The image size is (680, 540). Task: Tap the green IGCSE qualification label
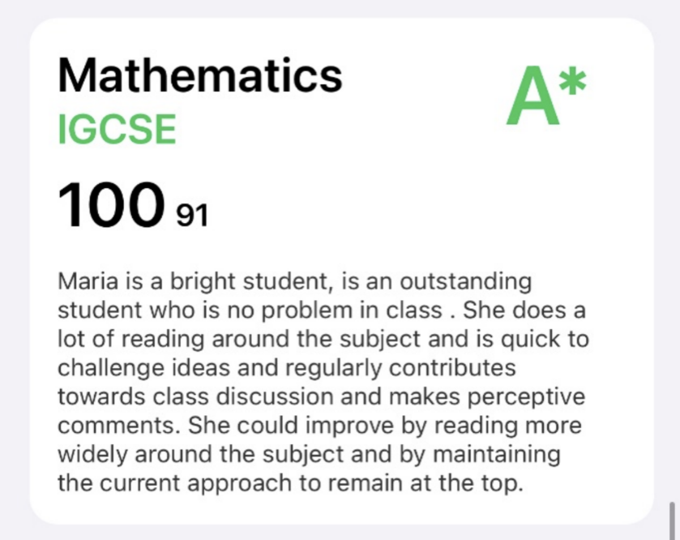[x=117, y=130]
